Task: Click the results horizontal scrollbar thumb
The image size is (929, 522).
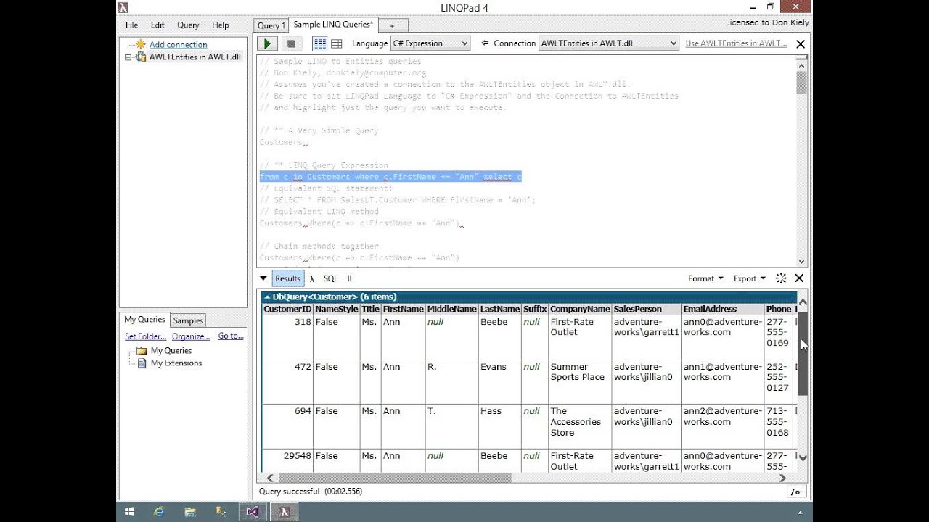Action: pyautogui.click(x=394, y=478)
